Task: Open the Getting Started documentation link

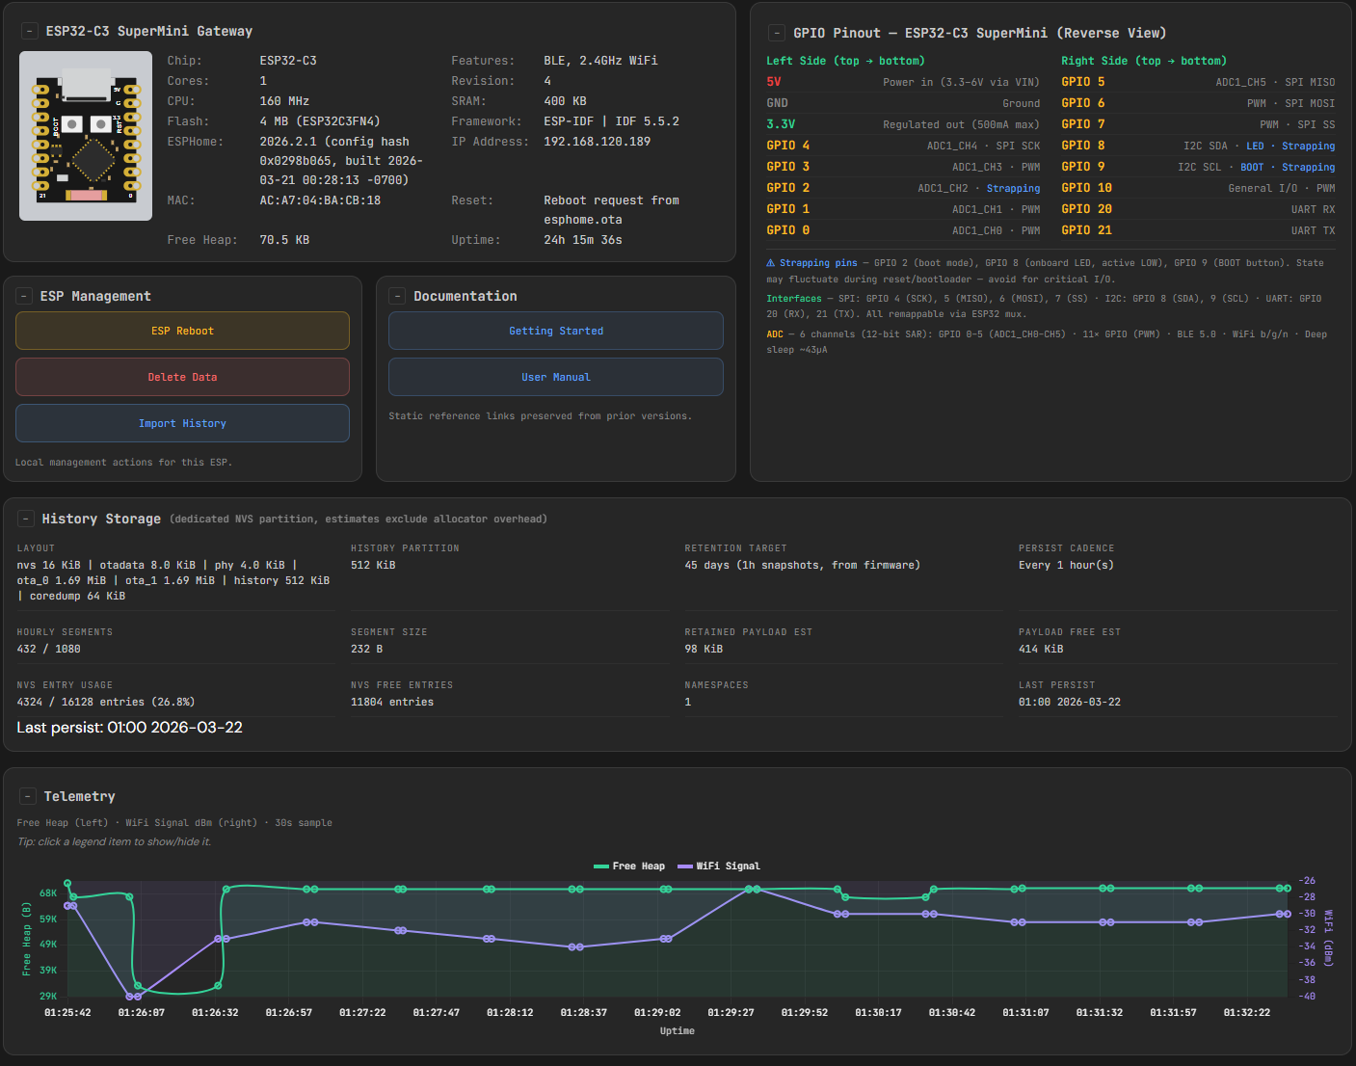Action: tap(556, 332)
